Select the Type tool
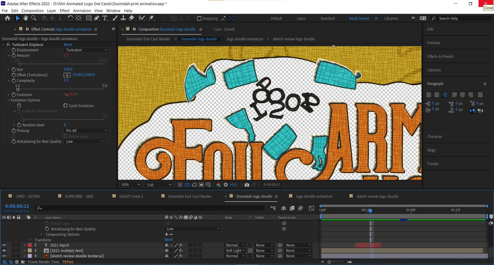The width and height of the screenshot is (494, 265). pyautogui.click(x=105, y=18)
